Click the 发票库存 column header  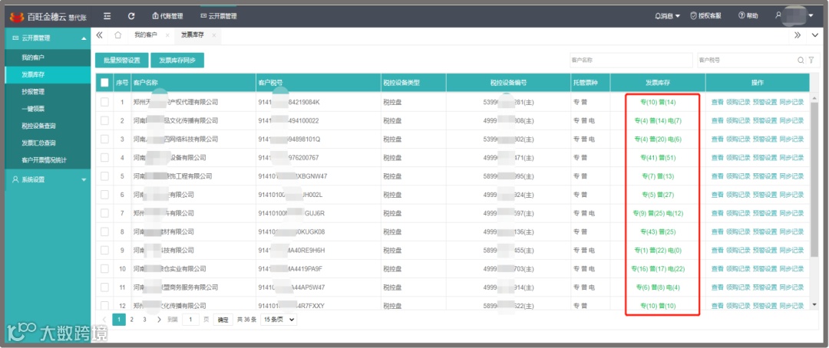click(658, 82)
